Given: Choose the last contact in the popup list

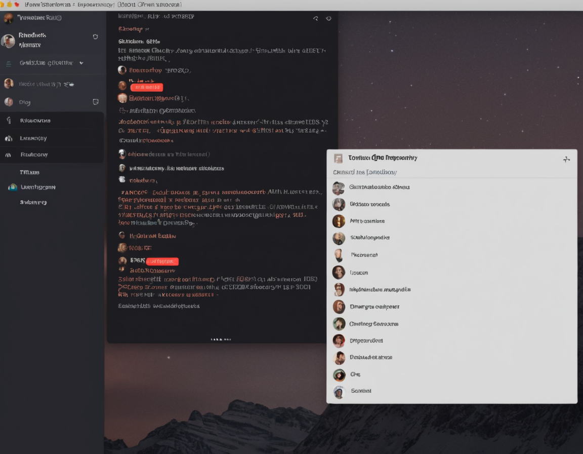Looking at the screenshot, I should pyautogui.click(x=361, y=391).
